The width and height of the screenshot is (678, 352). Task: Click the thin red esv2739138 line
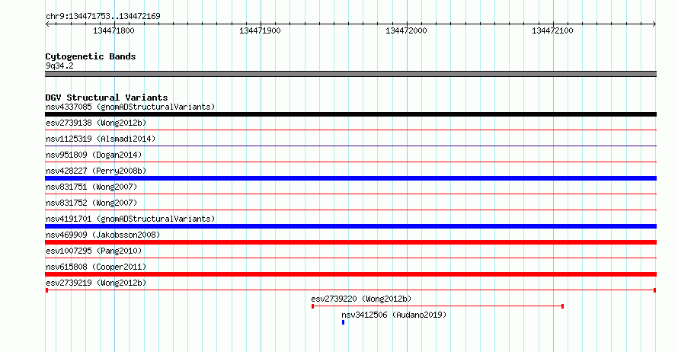click(350, 130)
